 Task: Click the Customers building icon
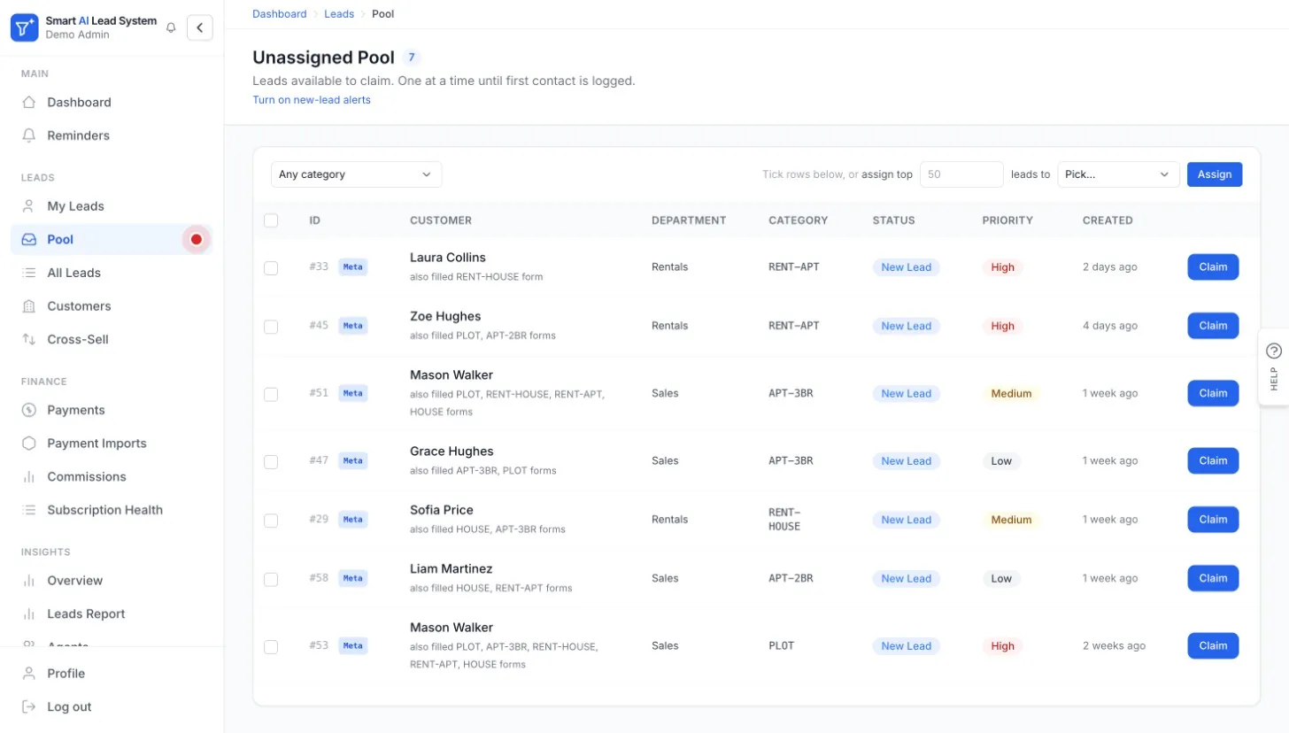(x=29, y=306)
